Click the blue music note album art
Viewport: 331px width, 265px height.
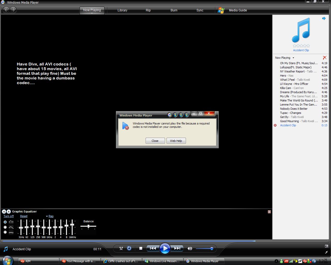tap(301, 30)
